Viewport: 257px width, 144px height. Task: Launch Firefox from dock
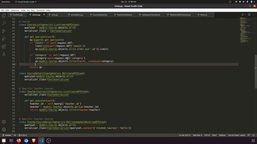pyautogui.click(x=19, y=140)
